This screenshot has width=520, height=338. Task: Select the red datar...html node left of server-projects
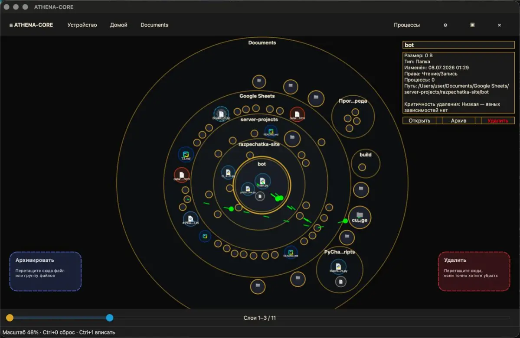click(181, 175)
